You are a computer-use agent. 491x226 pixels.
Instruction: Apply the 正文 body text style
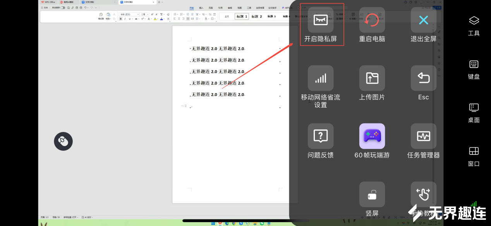click(227, 16)
